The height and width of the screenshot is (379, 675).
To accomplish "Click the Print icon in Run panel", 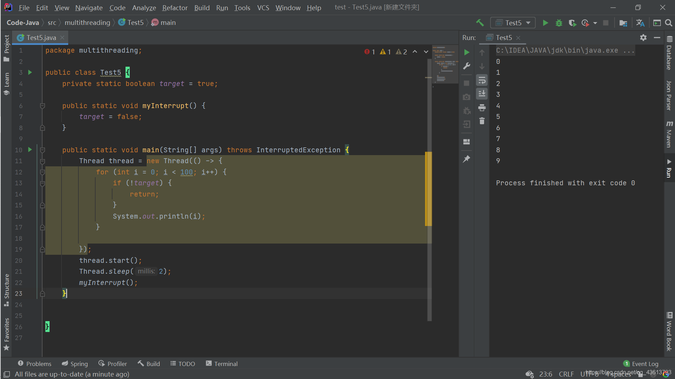I will [482, 107].
